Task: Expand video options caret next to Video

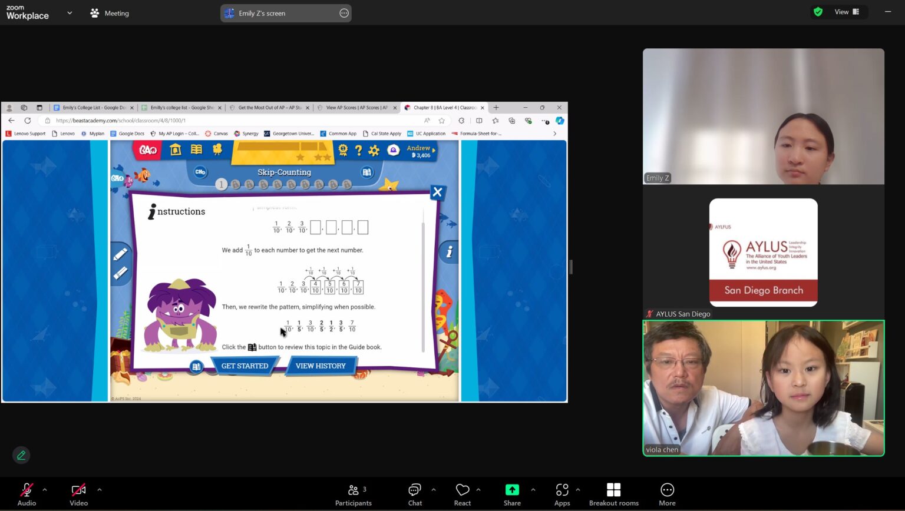Action: 100,489
